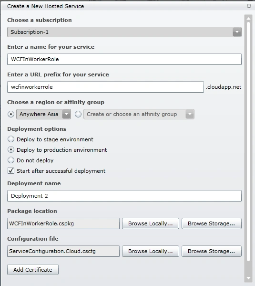Open the Subscription-1 dropdown arrow
Screen dimensions: 255x286
(237, 32)
